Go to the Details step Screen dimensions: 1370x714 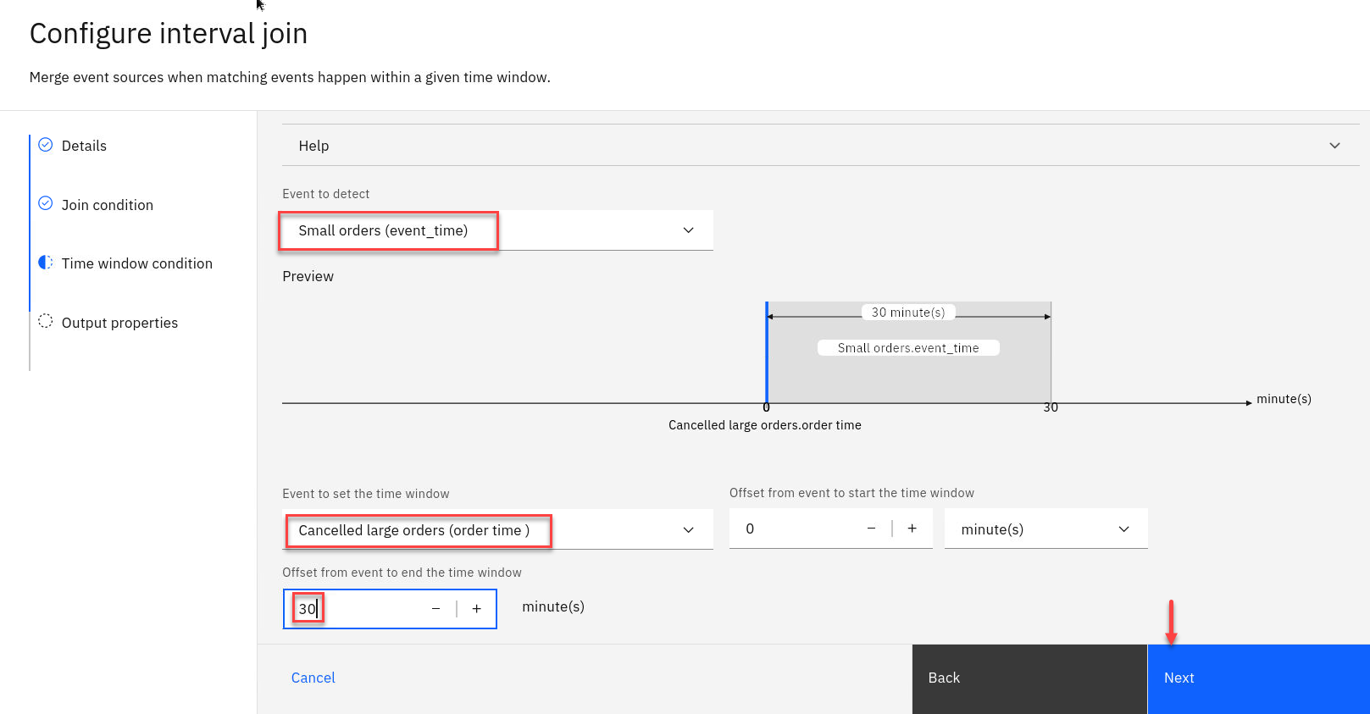pos(84,146)
